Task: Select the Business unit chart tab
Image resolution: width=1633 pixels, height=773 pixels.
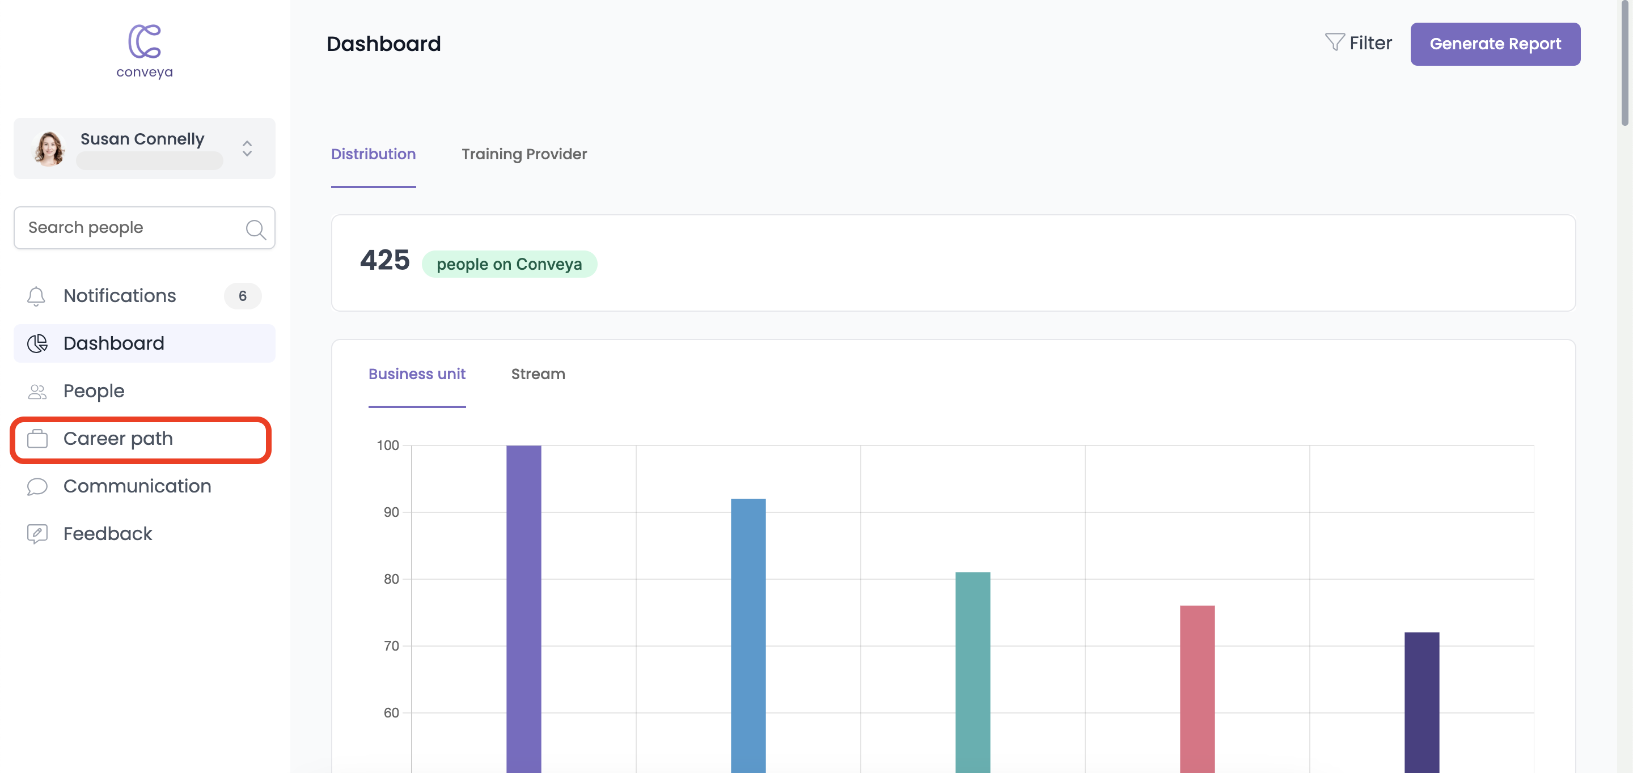Action: [417, 374]
